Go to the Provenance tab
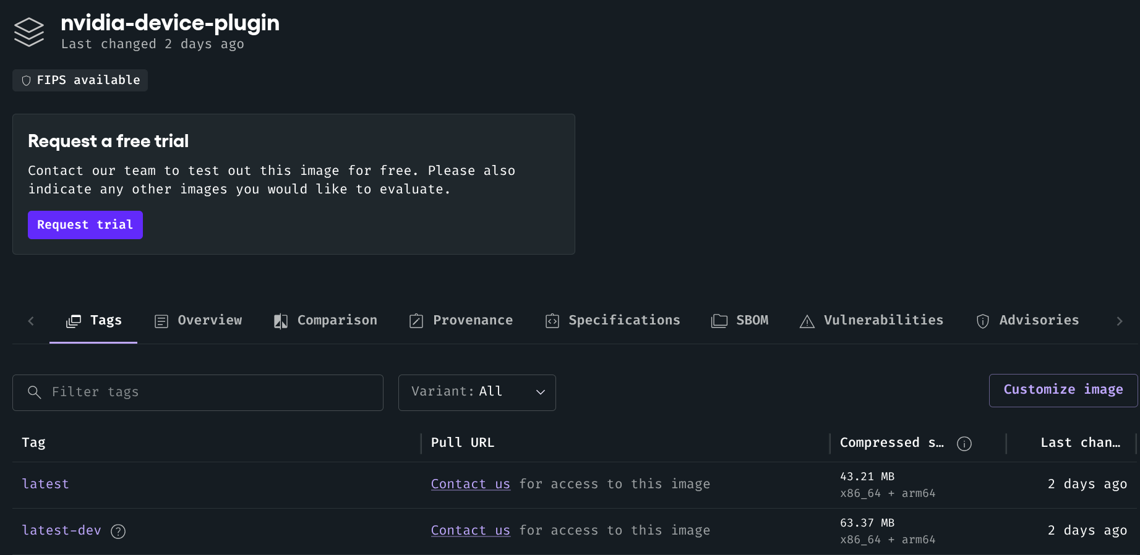The height and width of the screenshot is (555, 1140). pyautogui.click(x=461, y=321)
